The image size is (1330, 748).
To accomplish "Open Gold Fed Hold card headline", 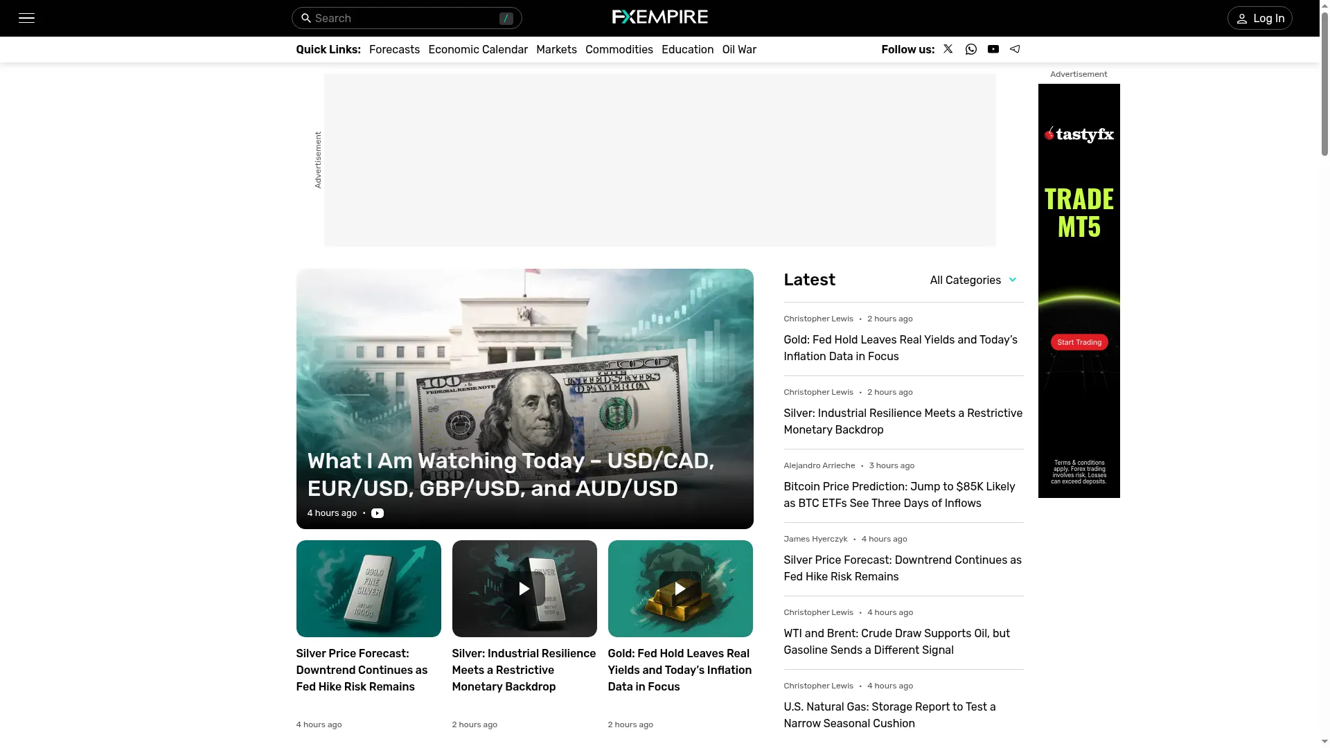I will [680, 670].
